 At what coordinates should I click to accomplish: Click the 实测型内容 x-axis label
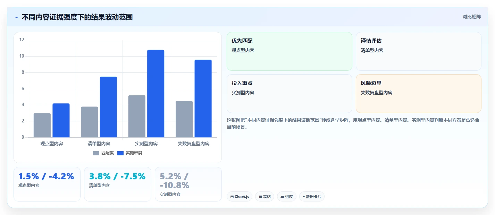[146, 144]
